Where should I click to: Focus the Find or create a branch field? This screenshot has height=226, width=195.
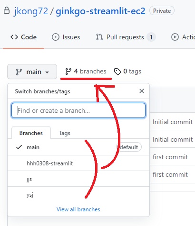point(78,110)
